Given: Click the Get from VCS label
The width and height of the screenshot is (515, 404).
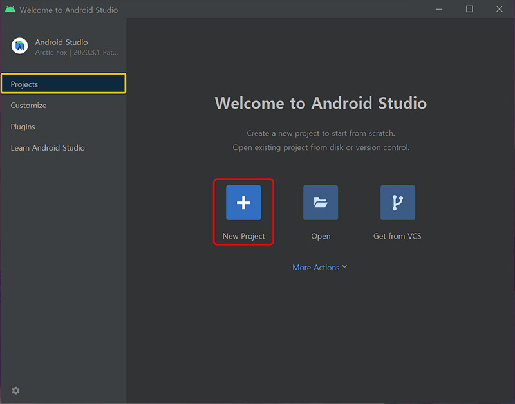Looking at the screenshot, I should point(397,236).
